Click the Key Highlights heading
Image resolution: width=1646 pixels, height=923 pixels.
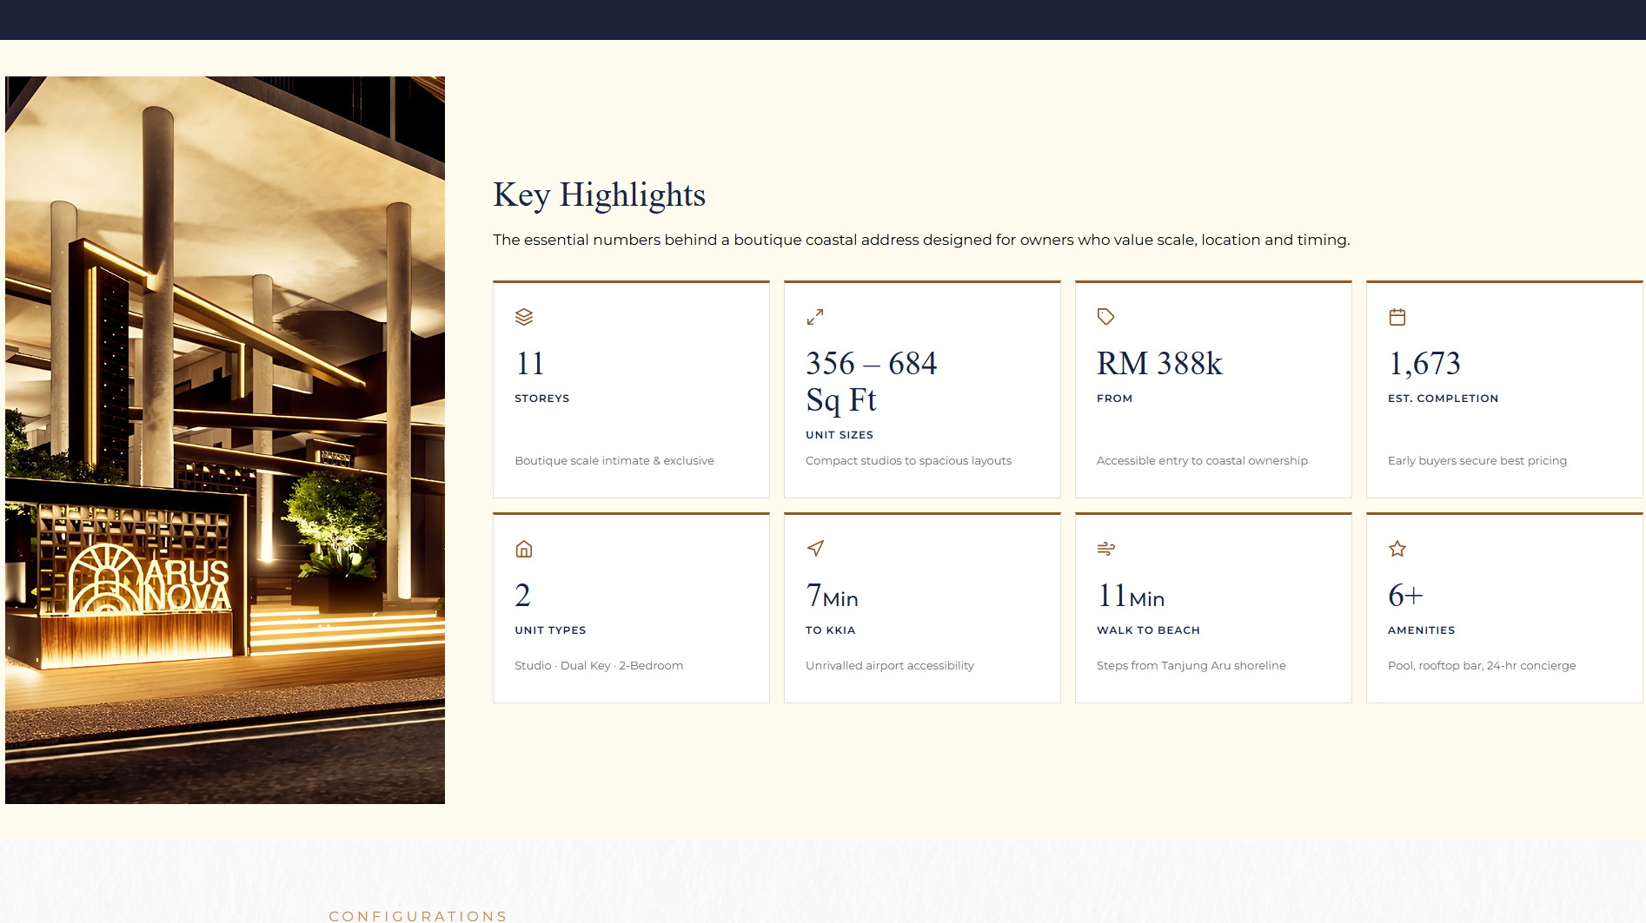[x=599, y=194]
